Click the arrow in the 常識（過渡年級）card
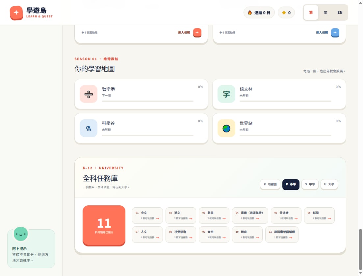Viewport: 363px width, 276px height. (257, 218)
